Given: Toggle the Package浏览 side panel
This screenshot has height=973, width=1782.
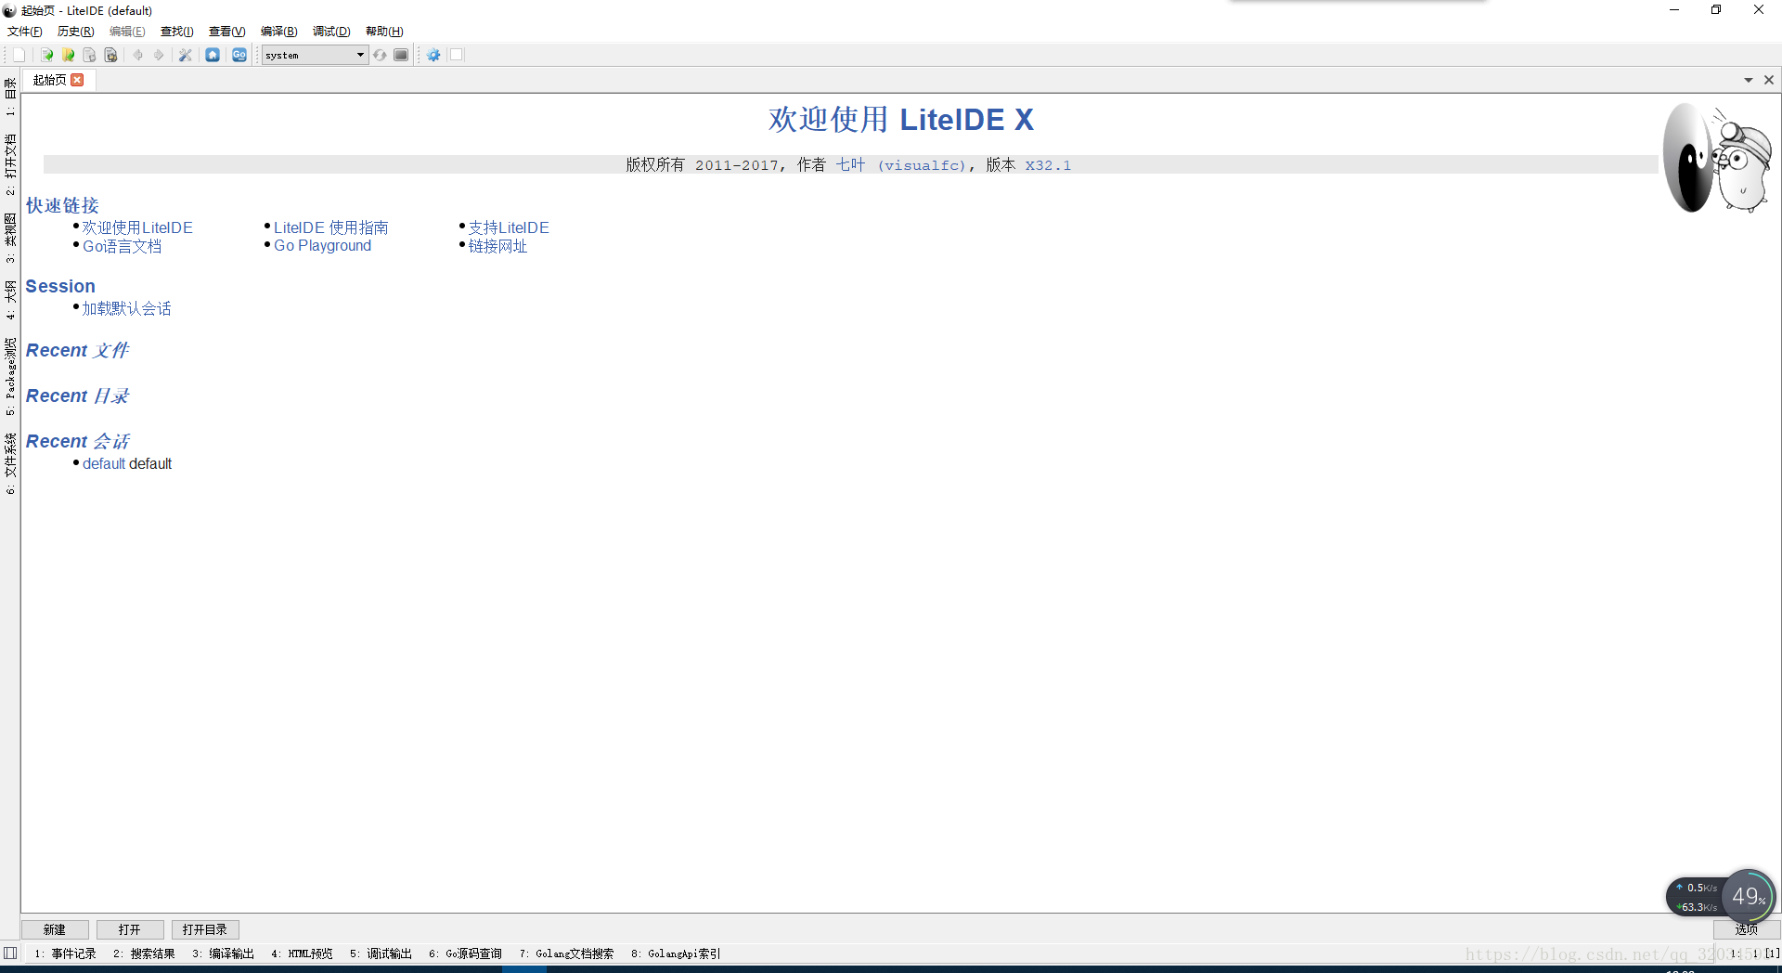Looking at the screenshot, I should coord(10,376).
